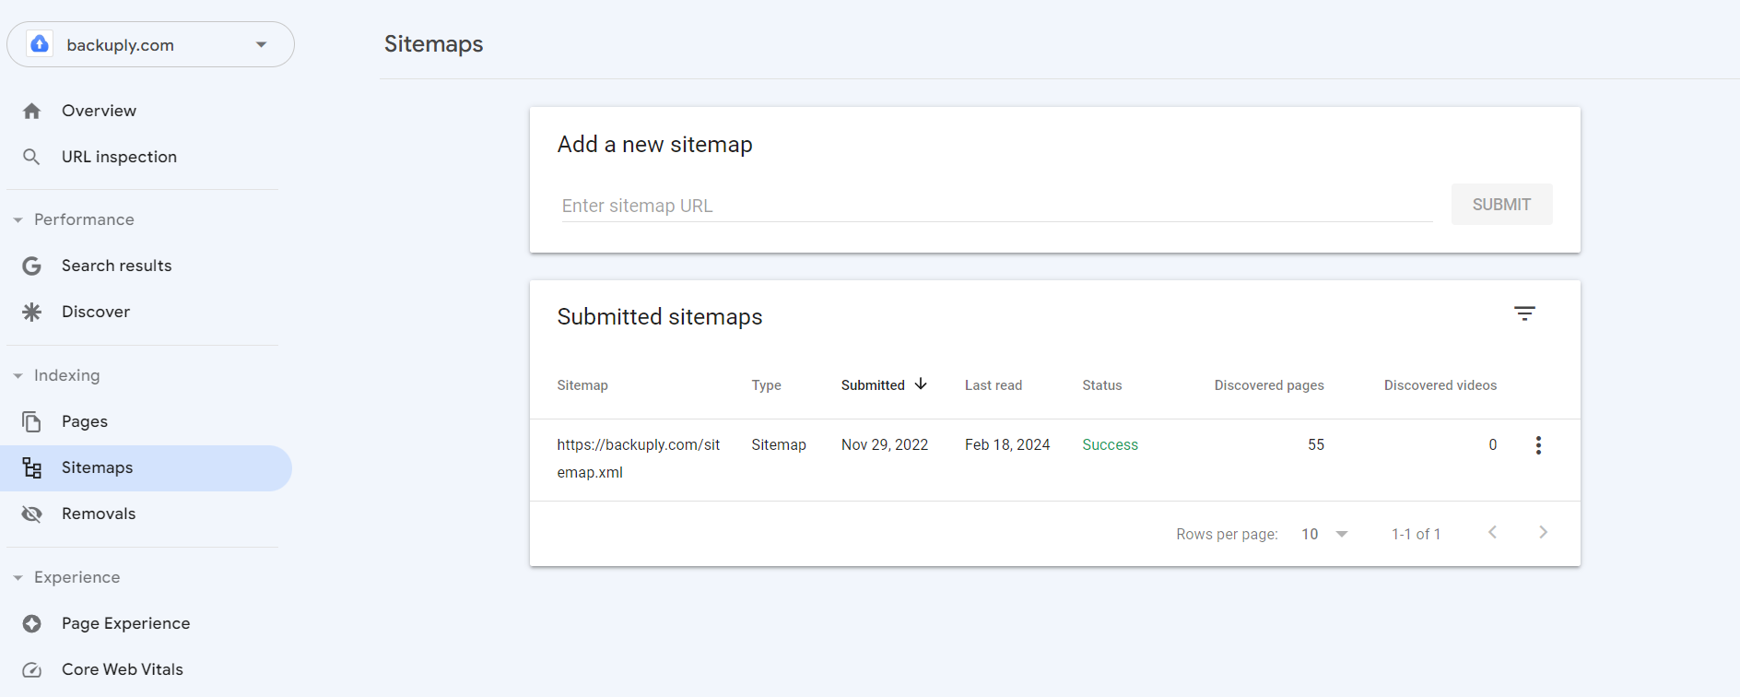Image resolution: width=1740 pixels, height=697 pixels.
Task: Go to the previous page arrow
Action: coord(1492,532)
